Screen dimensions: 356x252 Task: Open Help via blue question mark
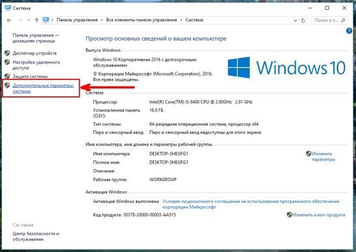pyautogui.click(x=349, y=31)
